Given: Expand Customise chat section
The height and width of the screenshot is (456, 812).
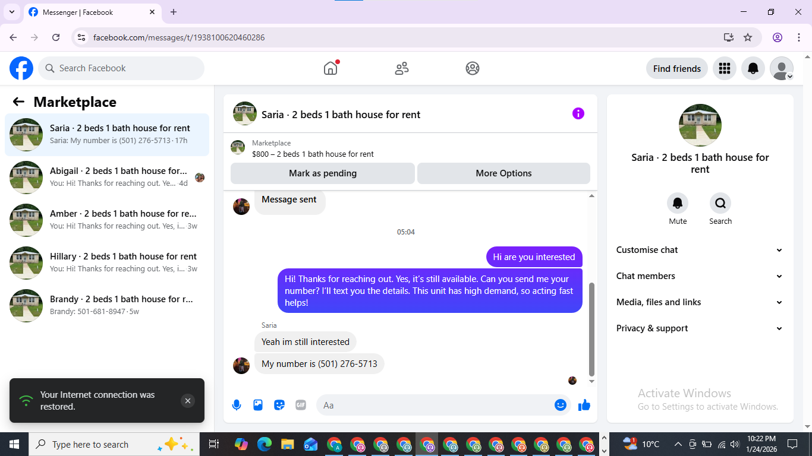Looking at the screenshot, I should click(x=700, y=250).
